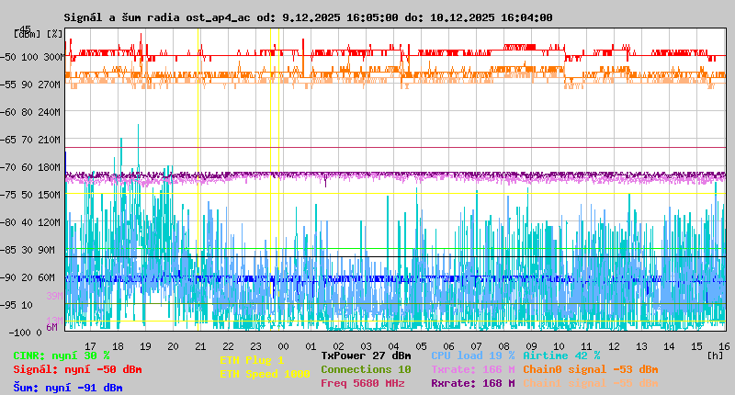This screenshot has height=395, width=735.
Task: Click the yellow 'ETH Plug 1' legend label
Action: tap(252, 360)
